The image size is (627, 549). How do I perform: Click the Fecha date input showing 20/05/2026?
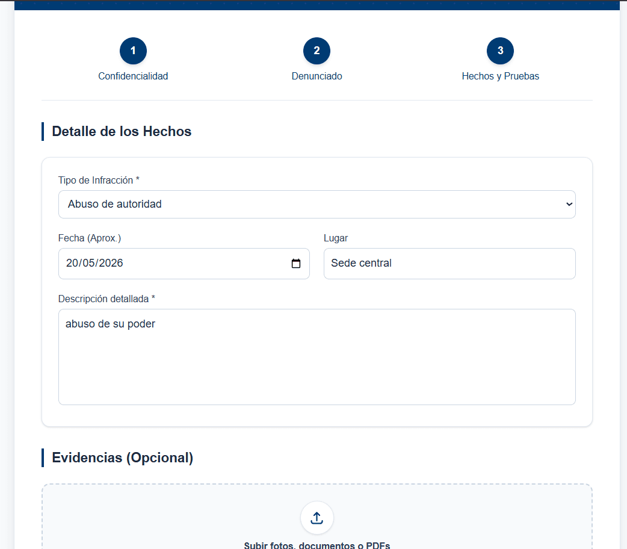[184, 263]
